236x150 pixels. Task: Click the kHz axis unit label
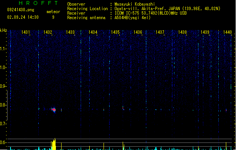[3, 30]
